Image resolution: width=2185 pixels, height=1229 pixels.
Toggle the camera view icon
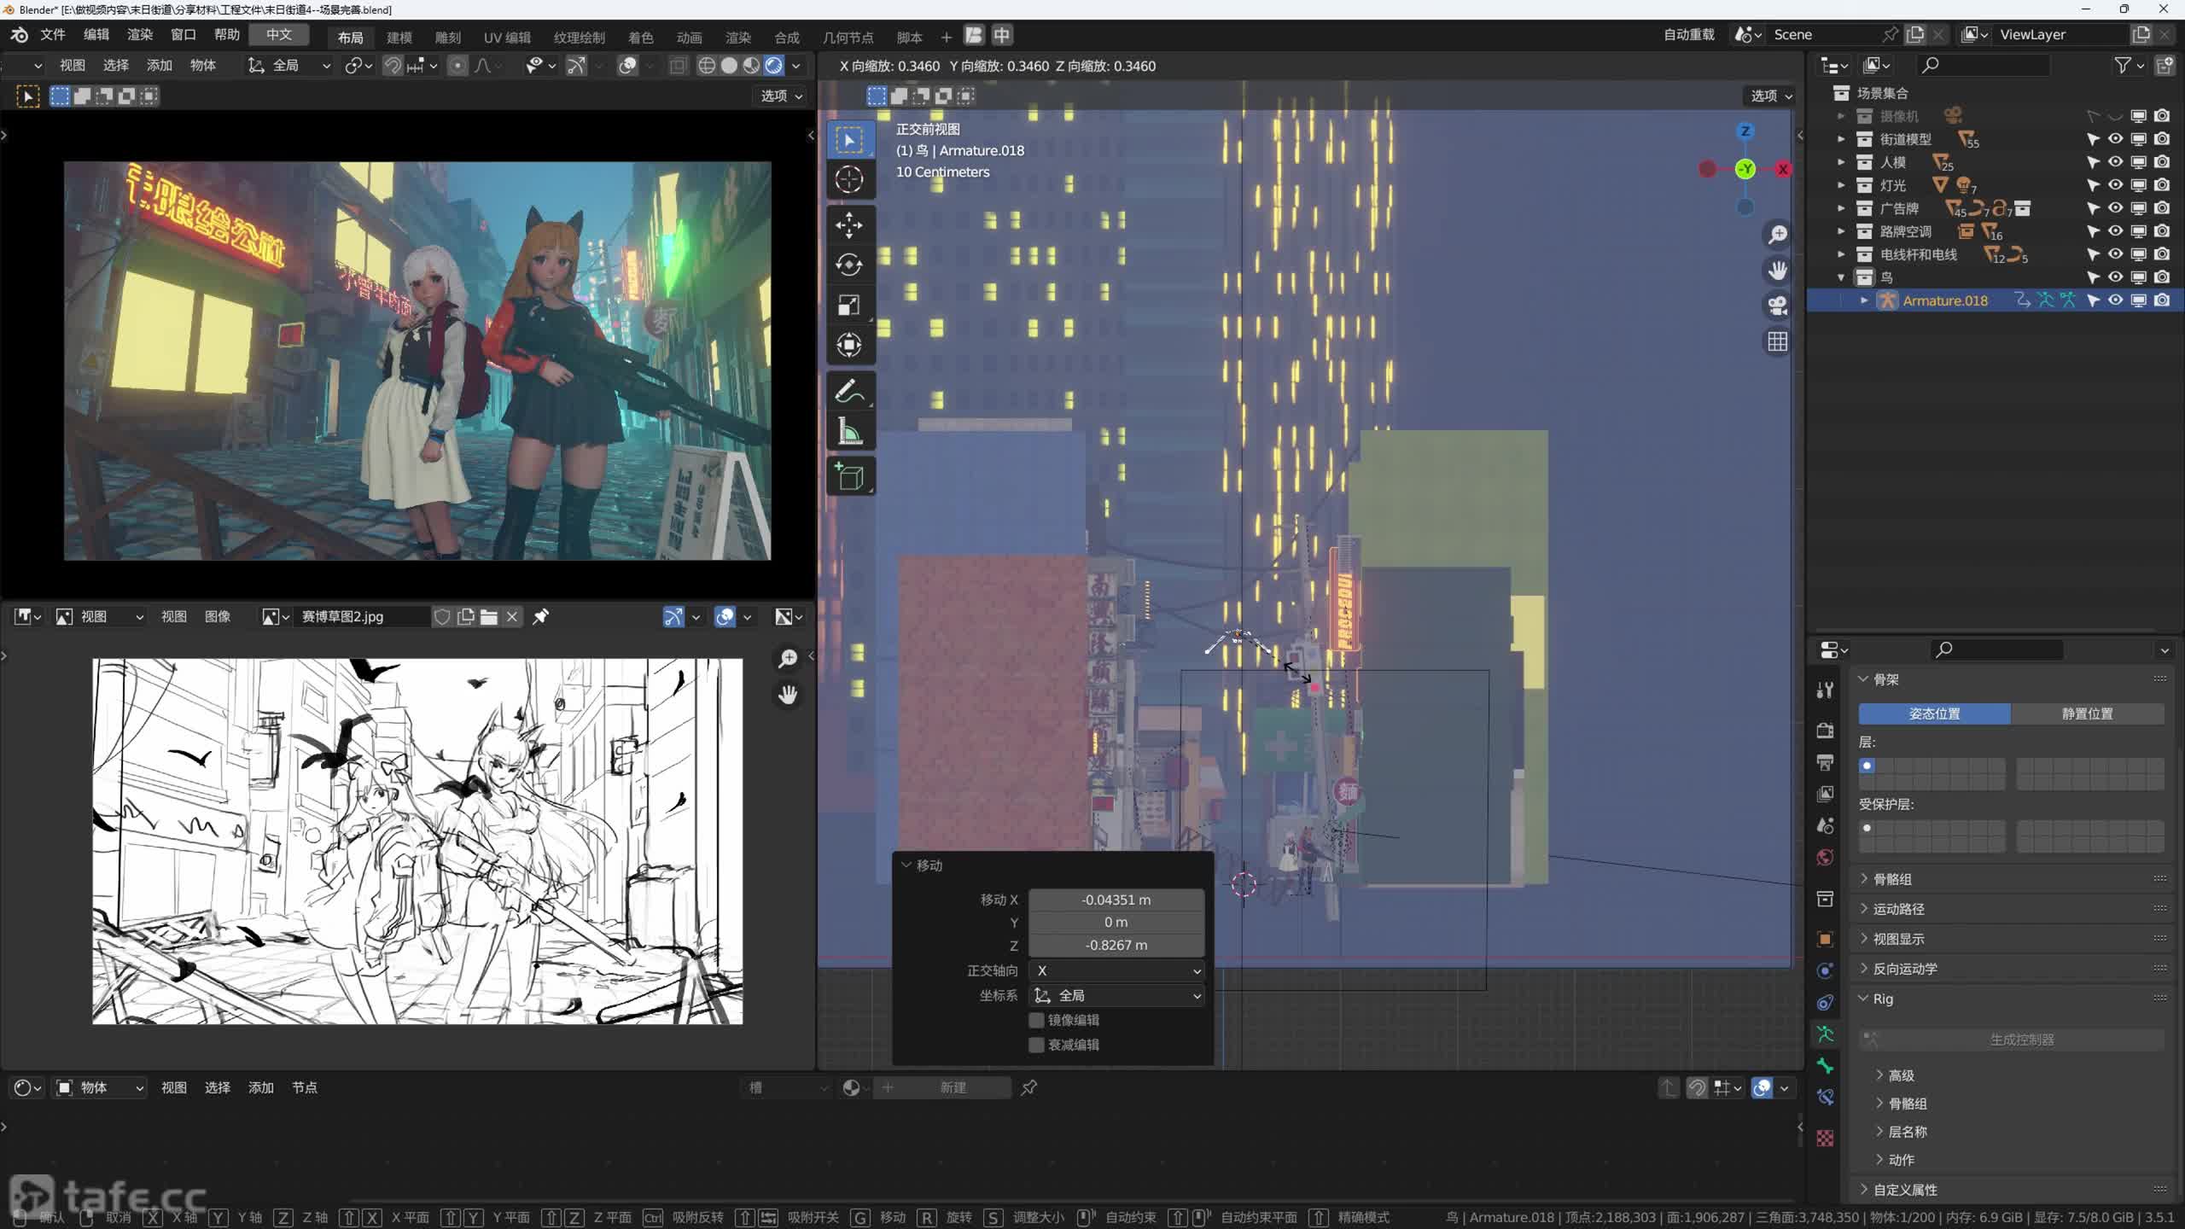pyautogui.click(x=1777, y=306)
